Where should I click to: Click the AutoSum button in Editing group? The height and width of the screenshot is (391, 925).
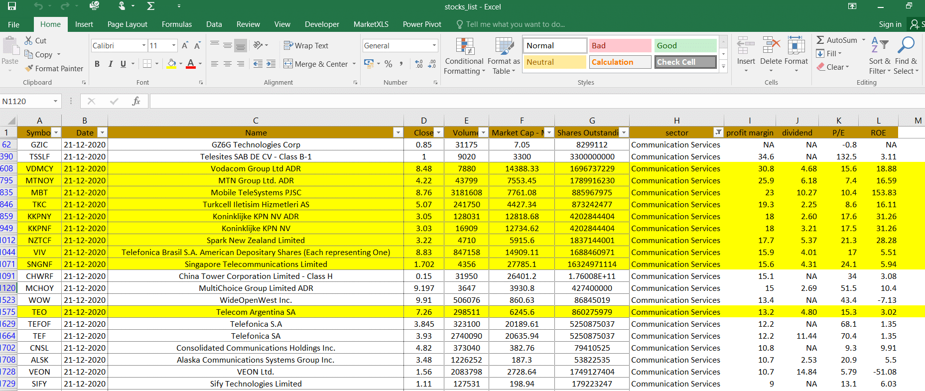[837, 40]
